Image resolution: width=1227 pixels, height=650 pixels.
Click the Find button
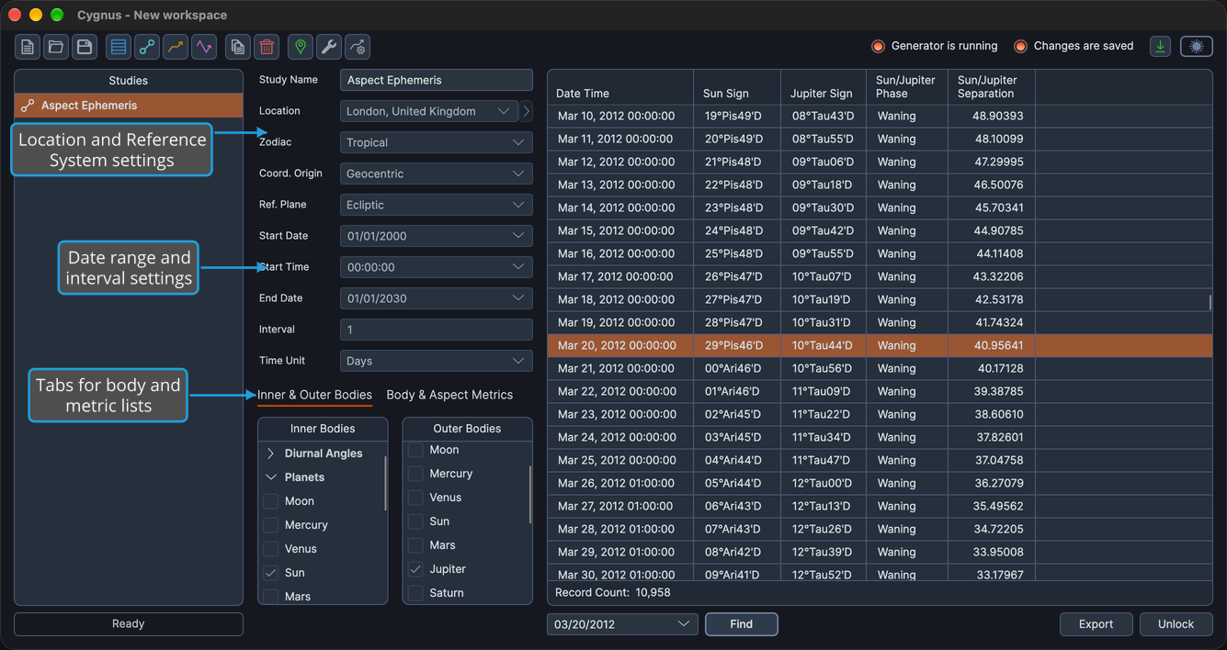pyautogui.click(x=742, y=624)
